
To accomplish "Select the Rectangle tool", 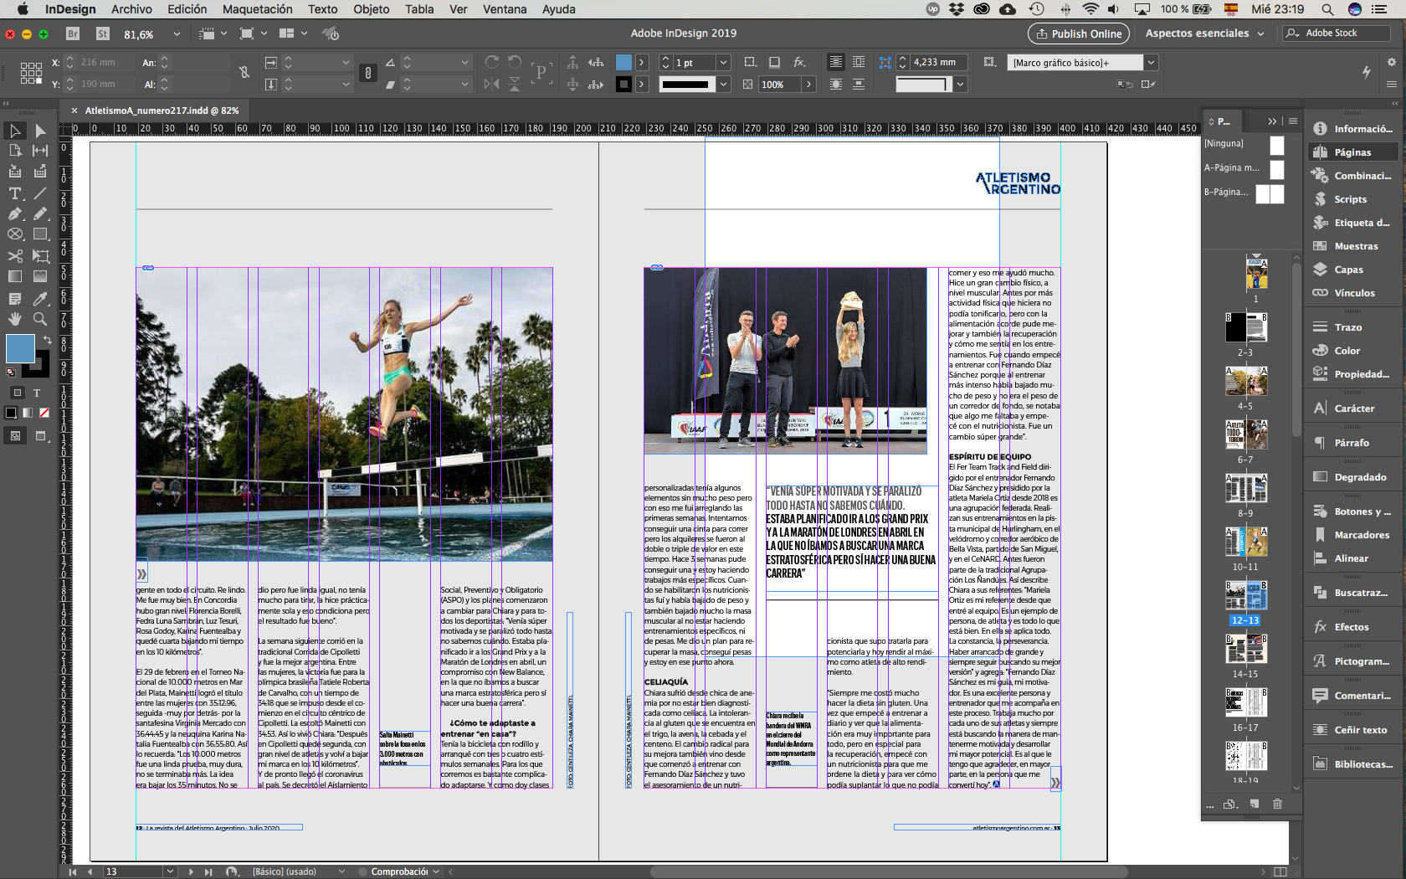I will (40, 234).
